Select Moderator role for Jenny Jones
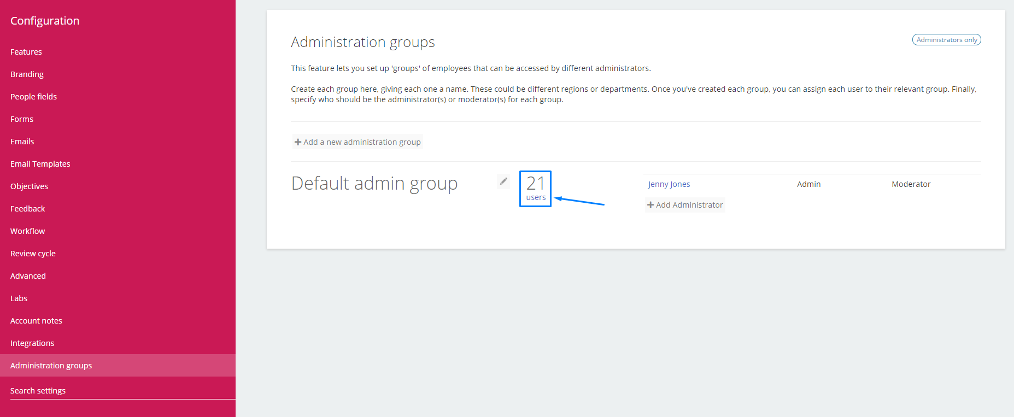This screenshot has width=1014, height=417. [x=911, y=184]
